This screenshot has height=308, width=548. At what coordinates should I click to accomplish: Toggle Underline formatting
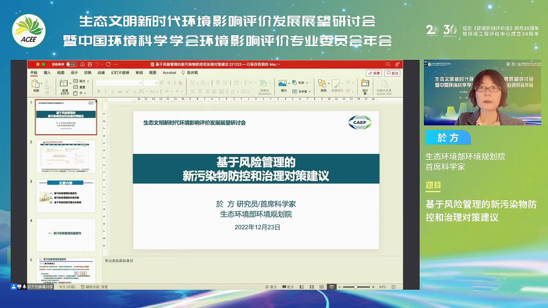113,92
